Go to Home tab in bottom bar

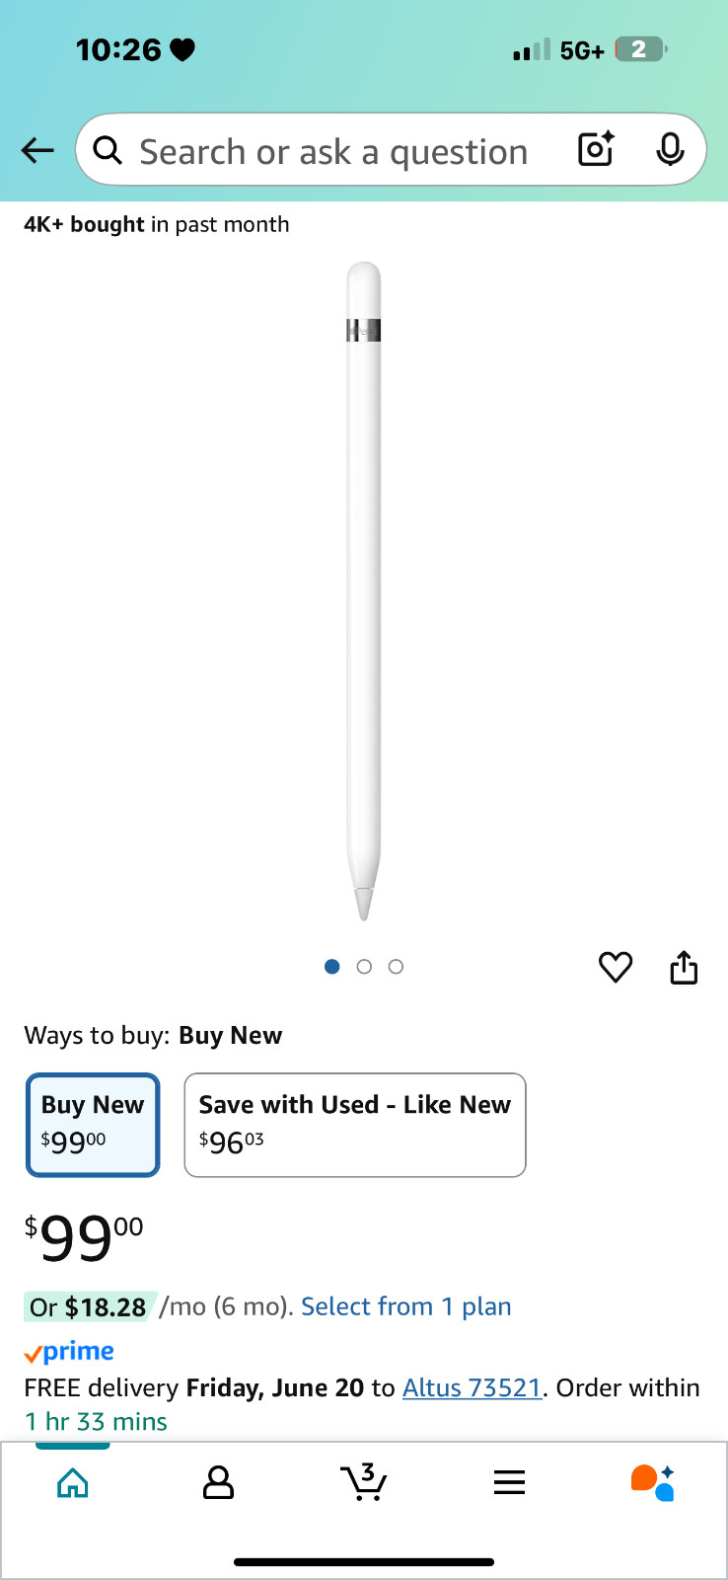click(73, 1482)
